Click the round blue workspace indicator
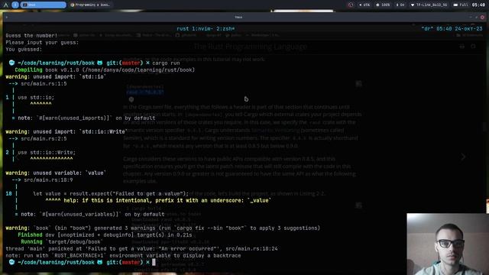The width and height of the screenshot is (489, 275). 15,5
